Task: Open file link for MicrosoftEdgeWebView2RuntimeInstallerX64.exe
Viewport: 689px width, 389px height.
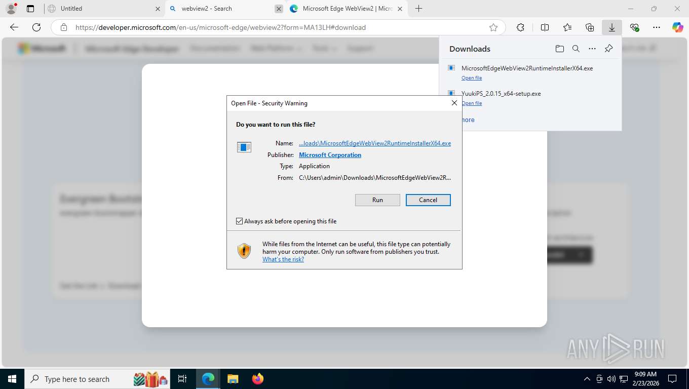Action: click(472, 78)
